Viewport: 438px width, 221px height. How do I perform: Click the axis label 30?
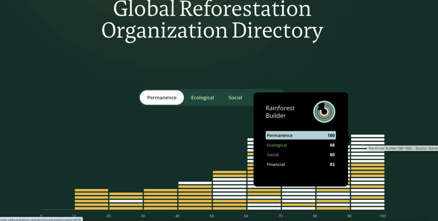click(x=143, y=216)
